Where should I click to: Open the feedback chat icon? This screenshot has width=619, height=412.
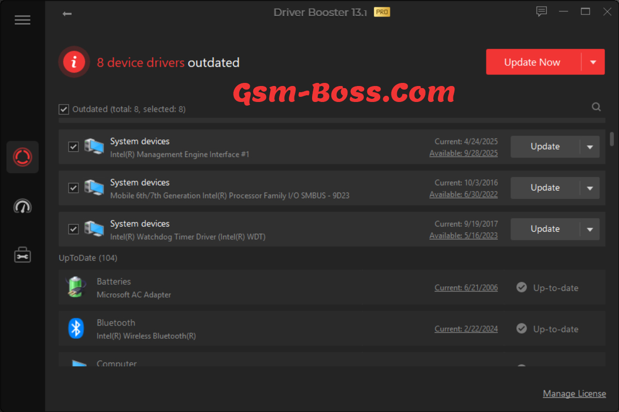coord(541,11)
